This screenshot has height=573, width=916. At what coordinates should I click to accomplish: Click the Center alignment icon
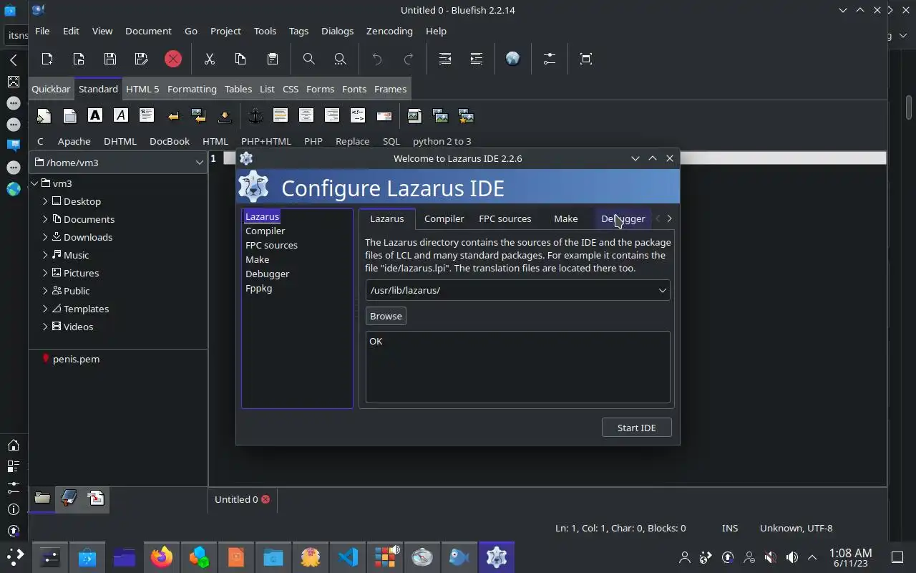pos(306,115)
